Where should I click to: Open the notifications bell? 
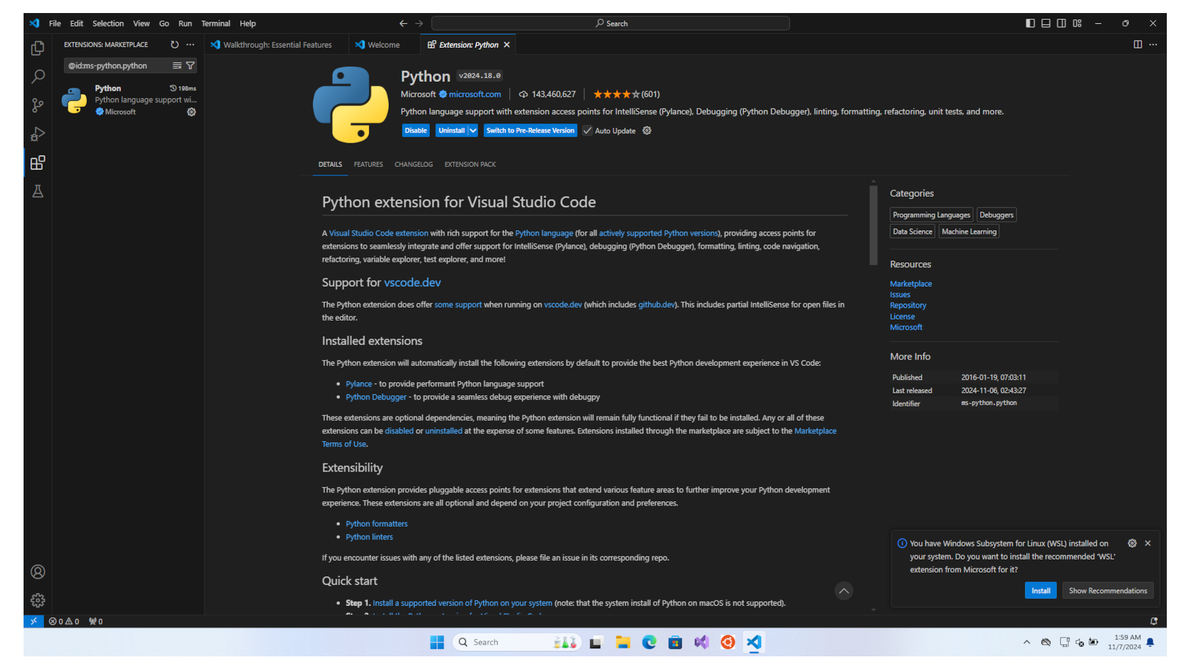point(1154,620)
